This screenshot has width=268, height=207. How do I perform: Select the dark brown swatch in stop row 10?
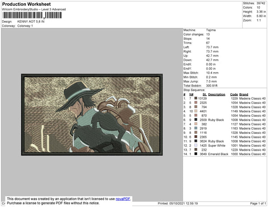coord(196,137)
